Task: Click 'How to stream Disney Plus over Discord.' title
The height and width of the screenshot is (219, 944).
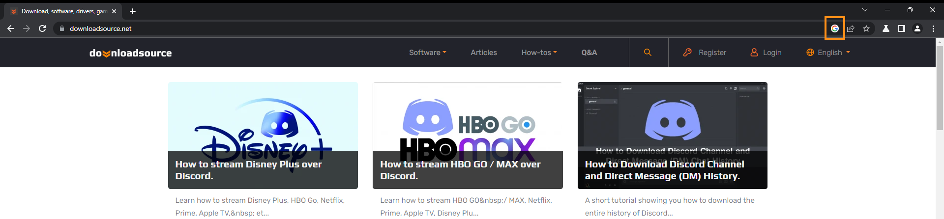Action: point(249,170)
